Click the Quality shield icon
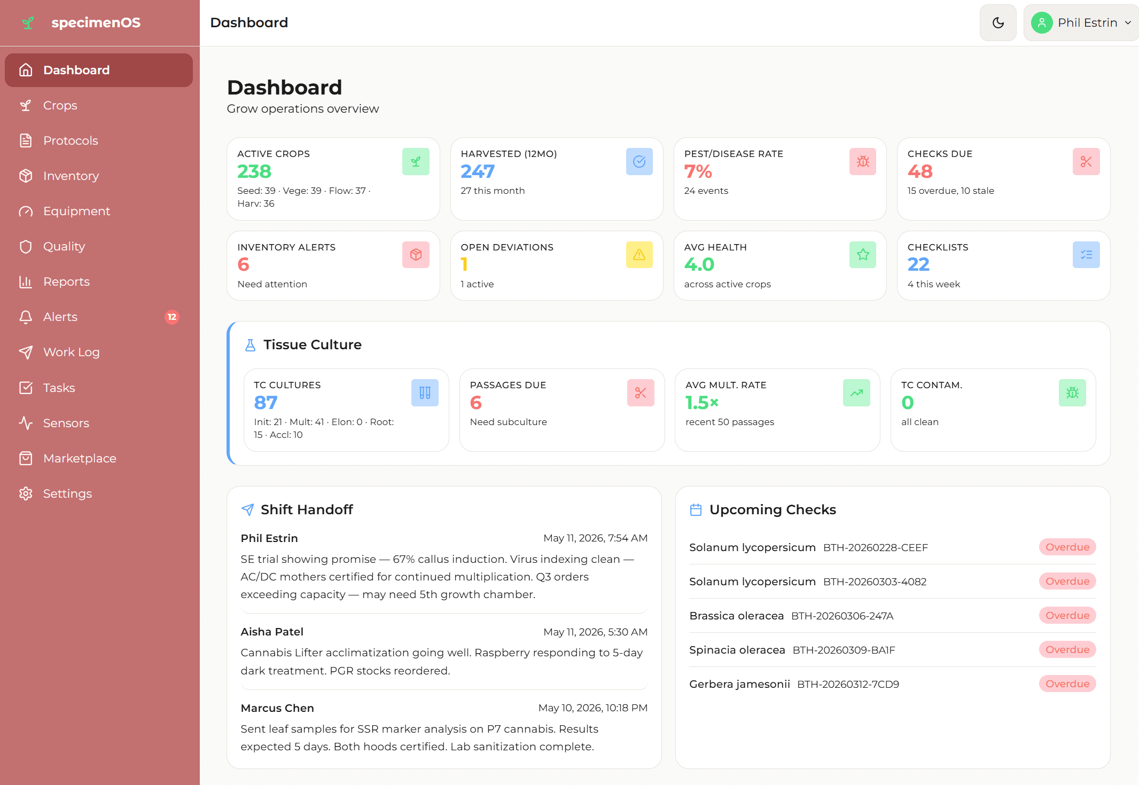Screen dimensions: 1139x785 (x=26, y=246)
